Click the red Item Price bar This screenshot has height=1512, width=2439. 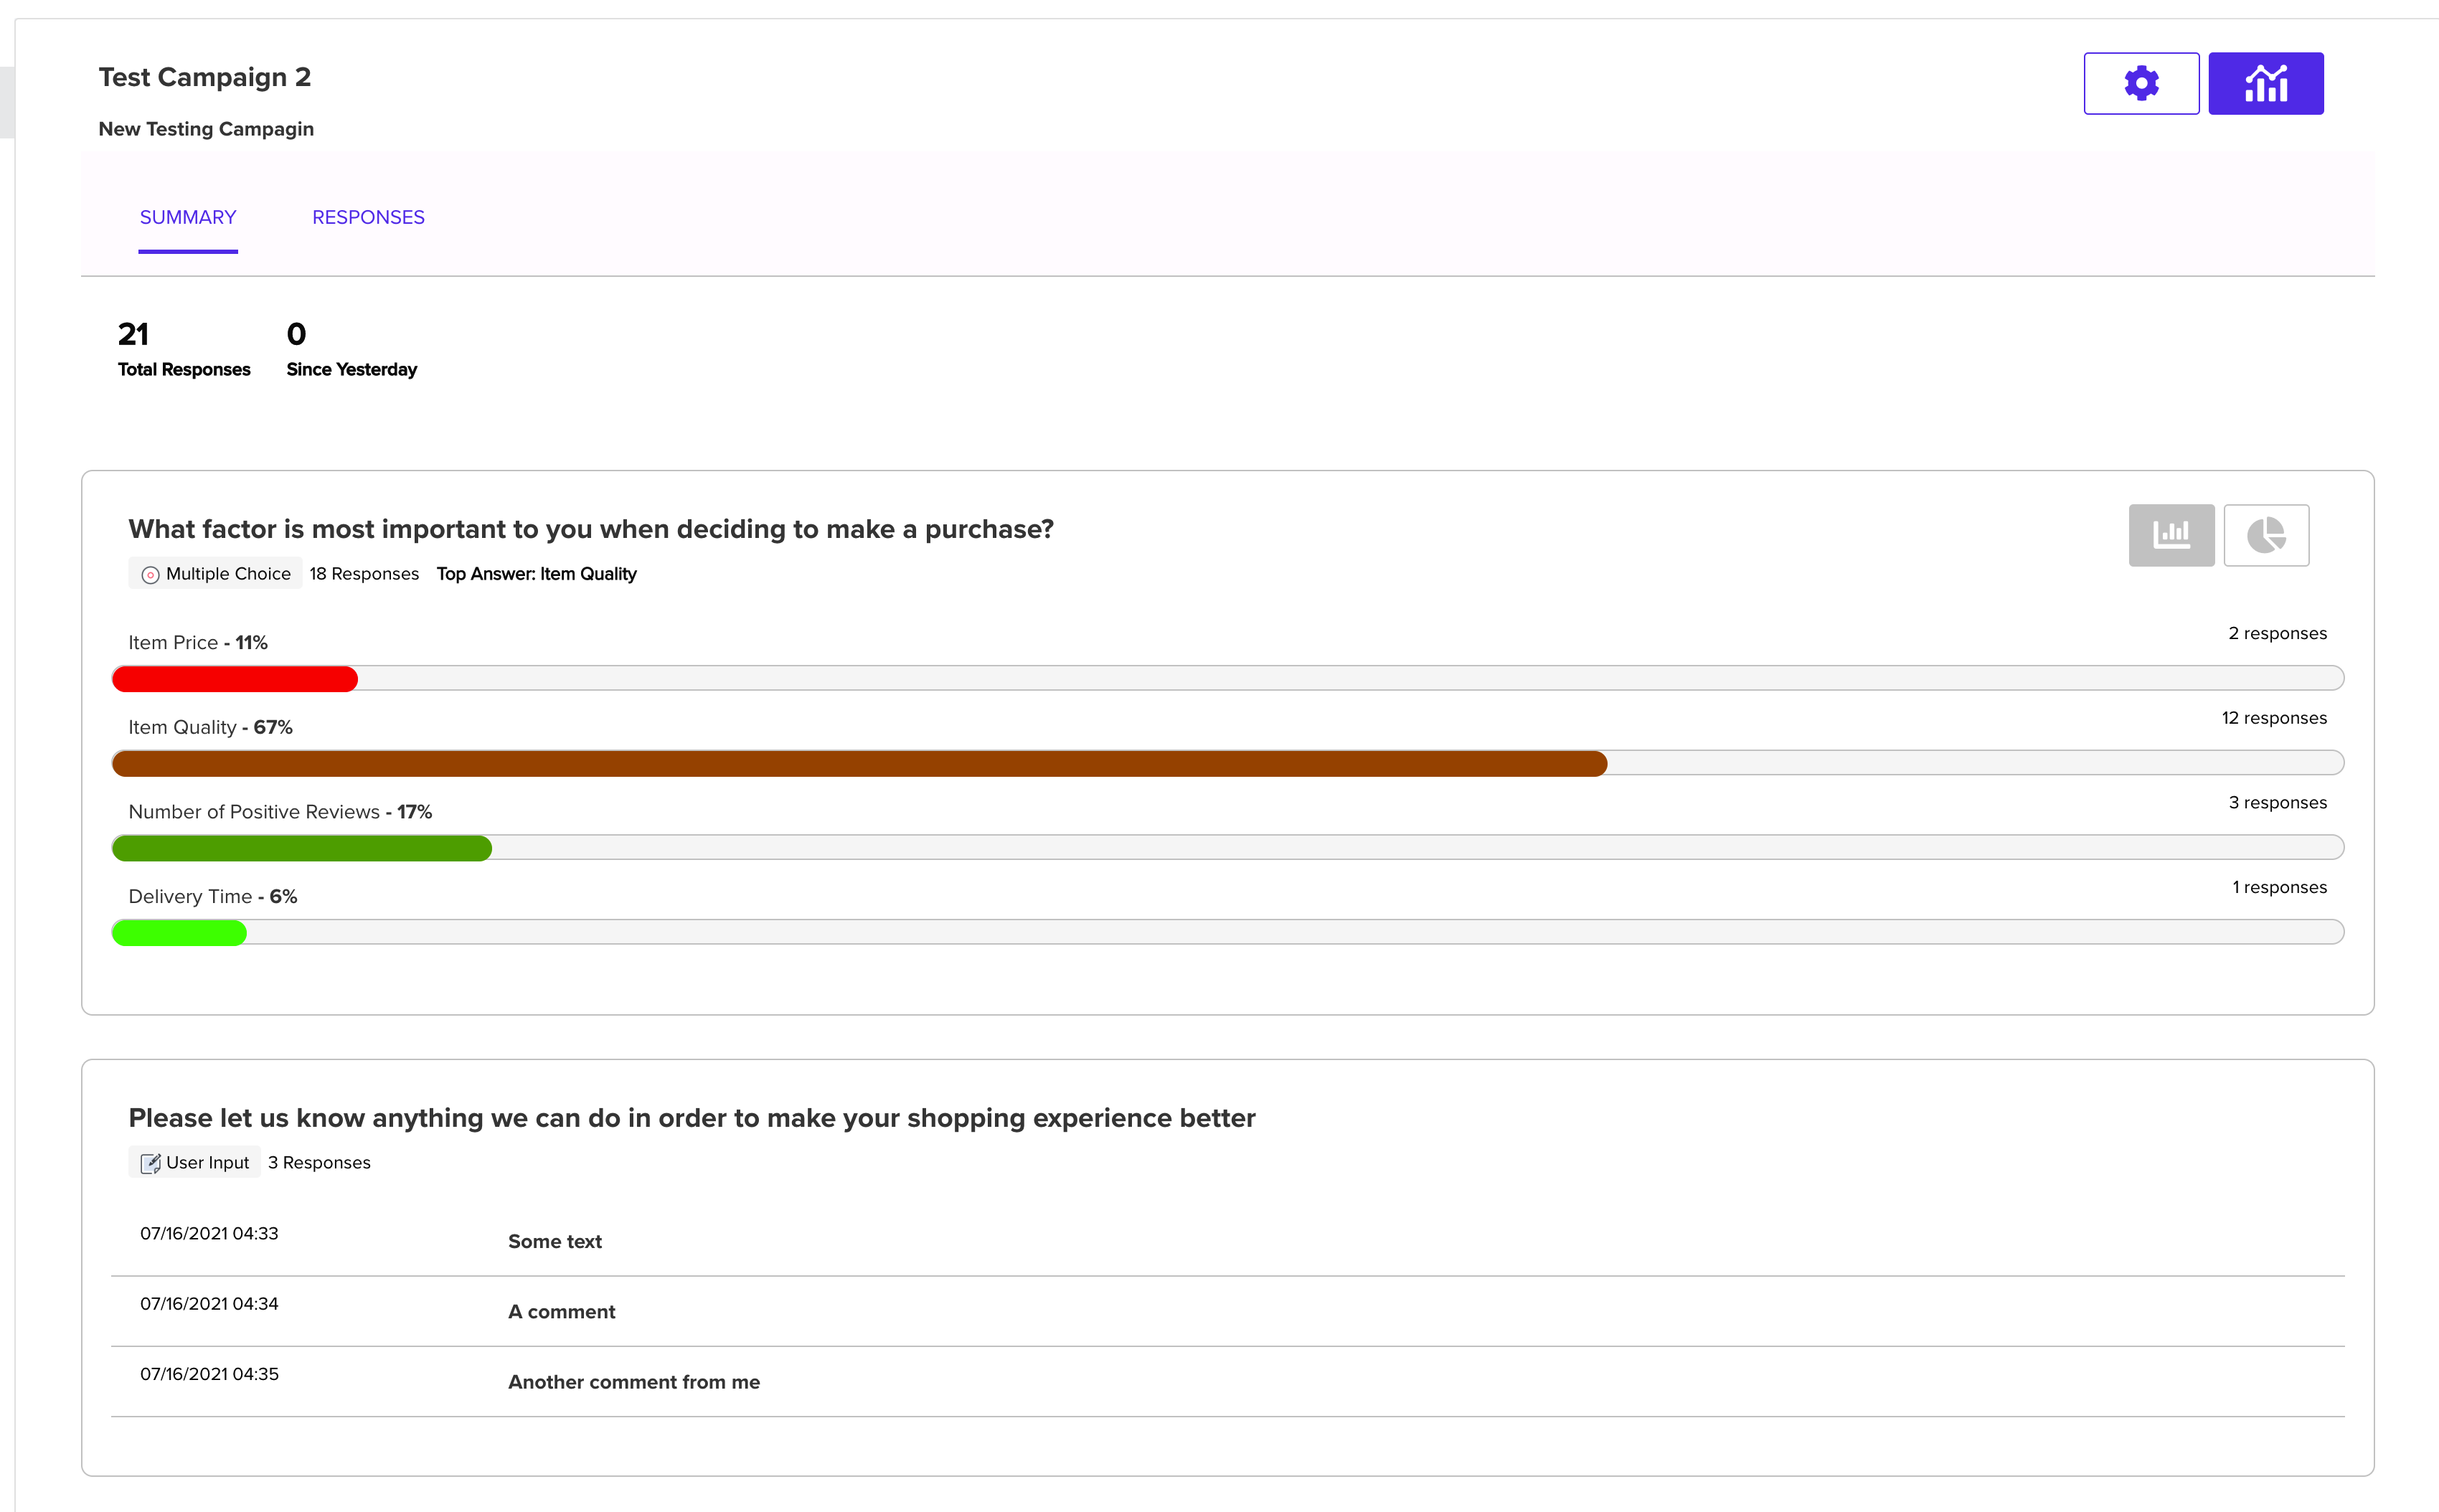click(x=235, y=678)
